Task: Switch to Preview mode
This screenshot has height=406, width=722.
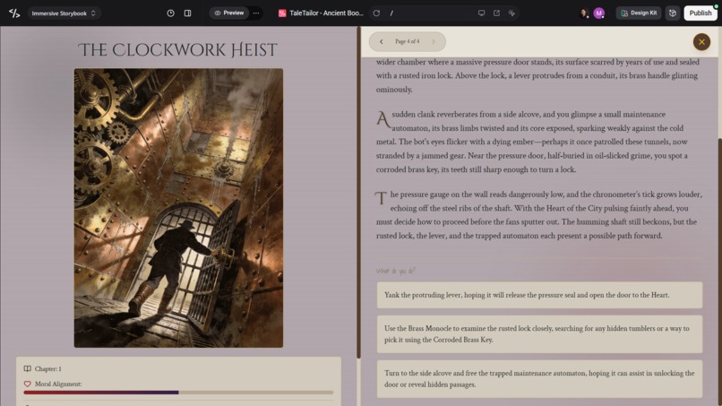Action: click(228, 13)
